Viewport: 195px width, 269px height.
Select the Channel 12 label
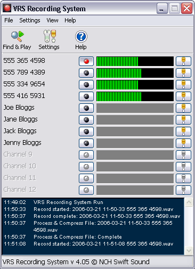(x=20, y=190)
